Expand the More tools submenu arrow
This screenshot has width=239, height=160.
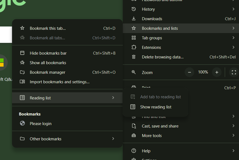(x=233, y=135)
